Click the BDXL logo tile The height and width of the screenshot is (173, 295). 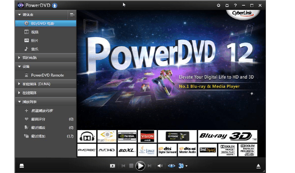tap(127, 150)
